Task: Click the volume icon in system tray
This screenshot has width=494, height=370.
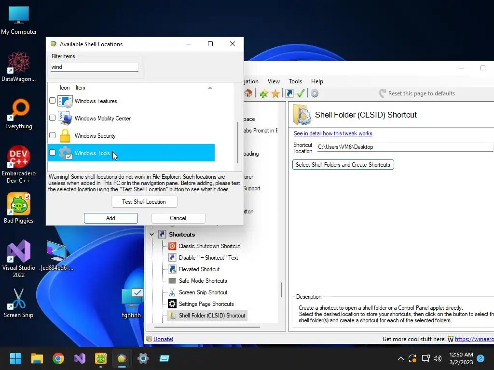Action: (x=438, y=358)
